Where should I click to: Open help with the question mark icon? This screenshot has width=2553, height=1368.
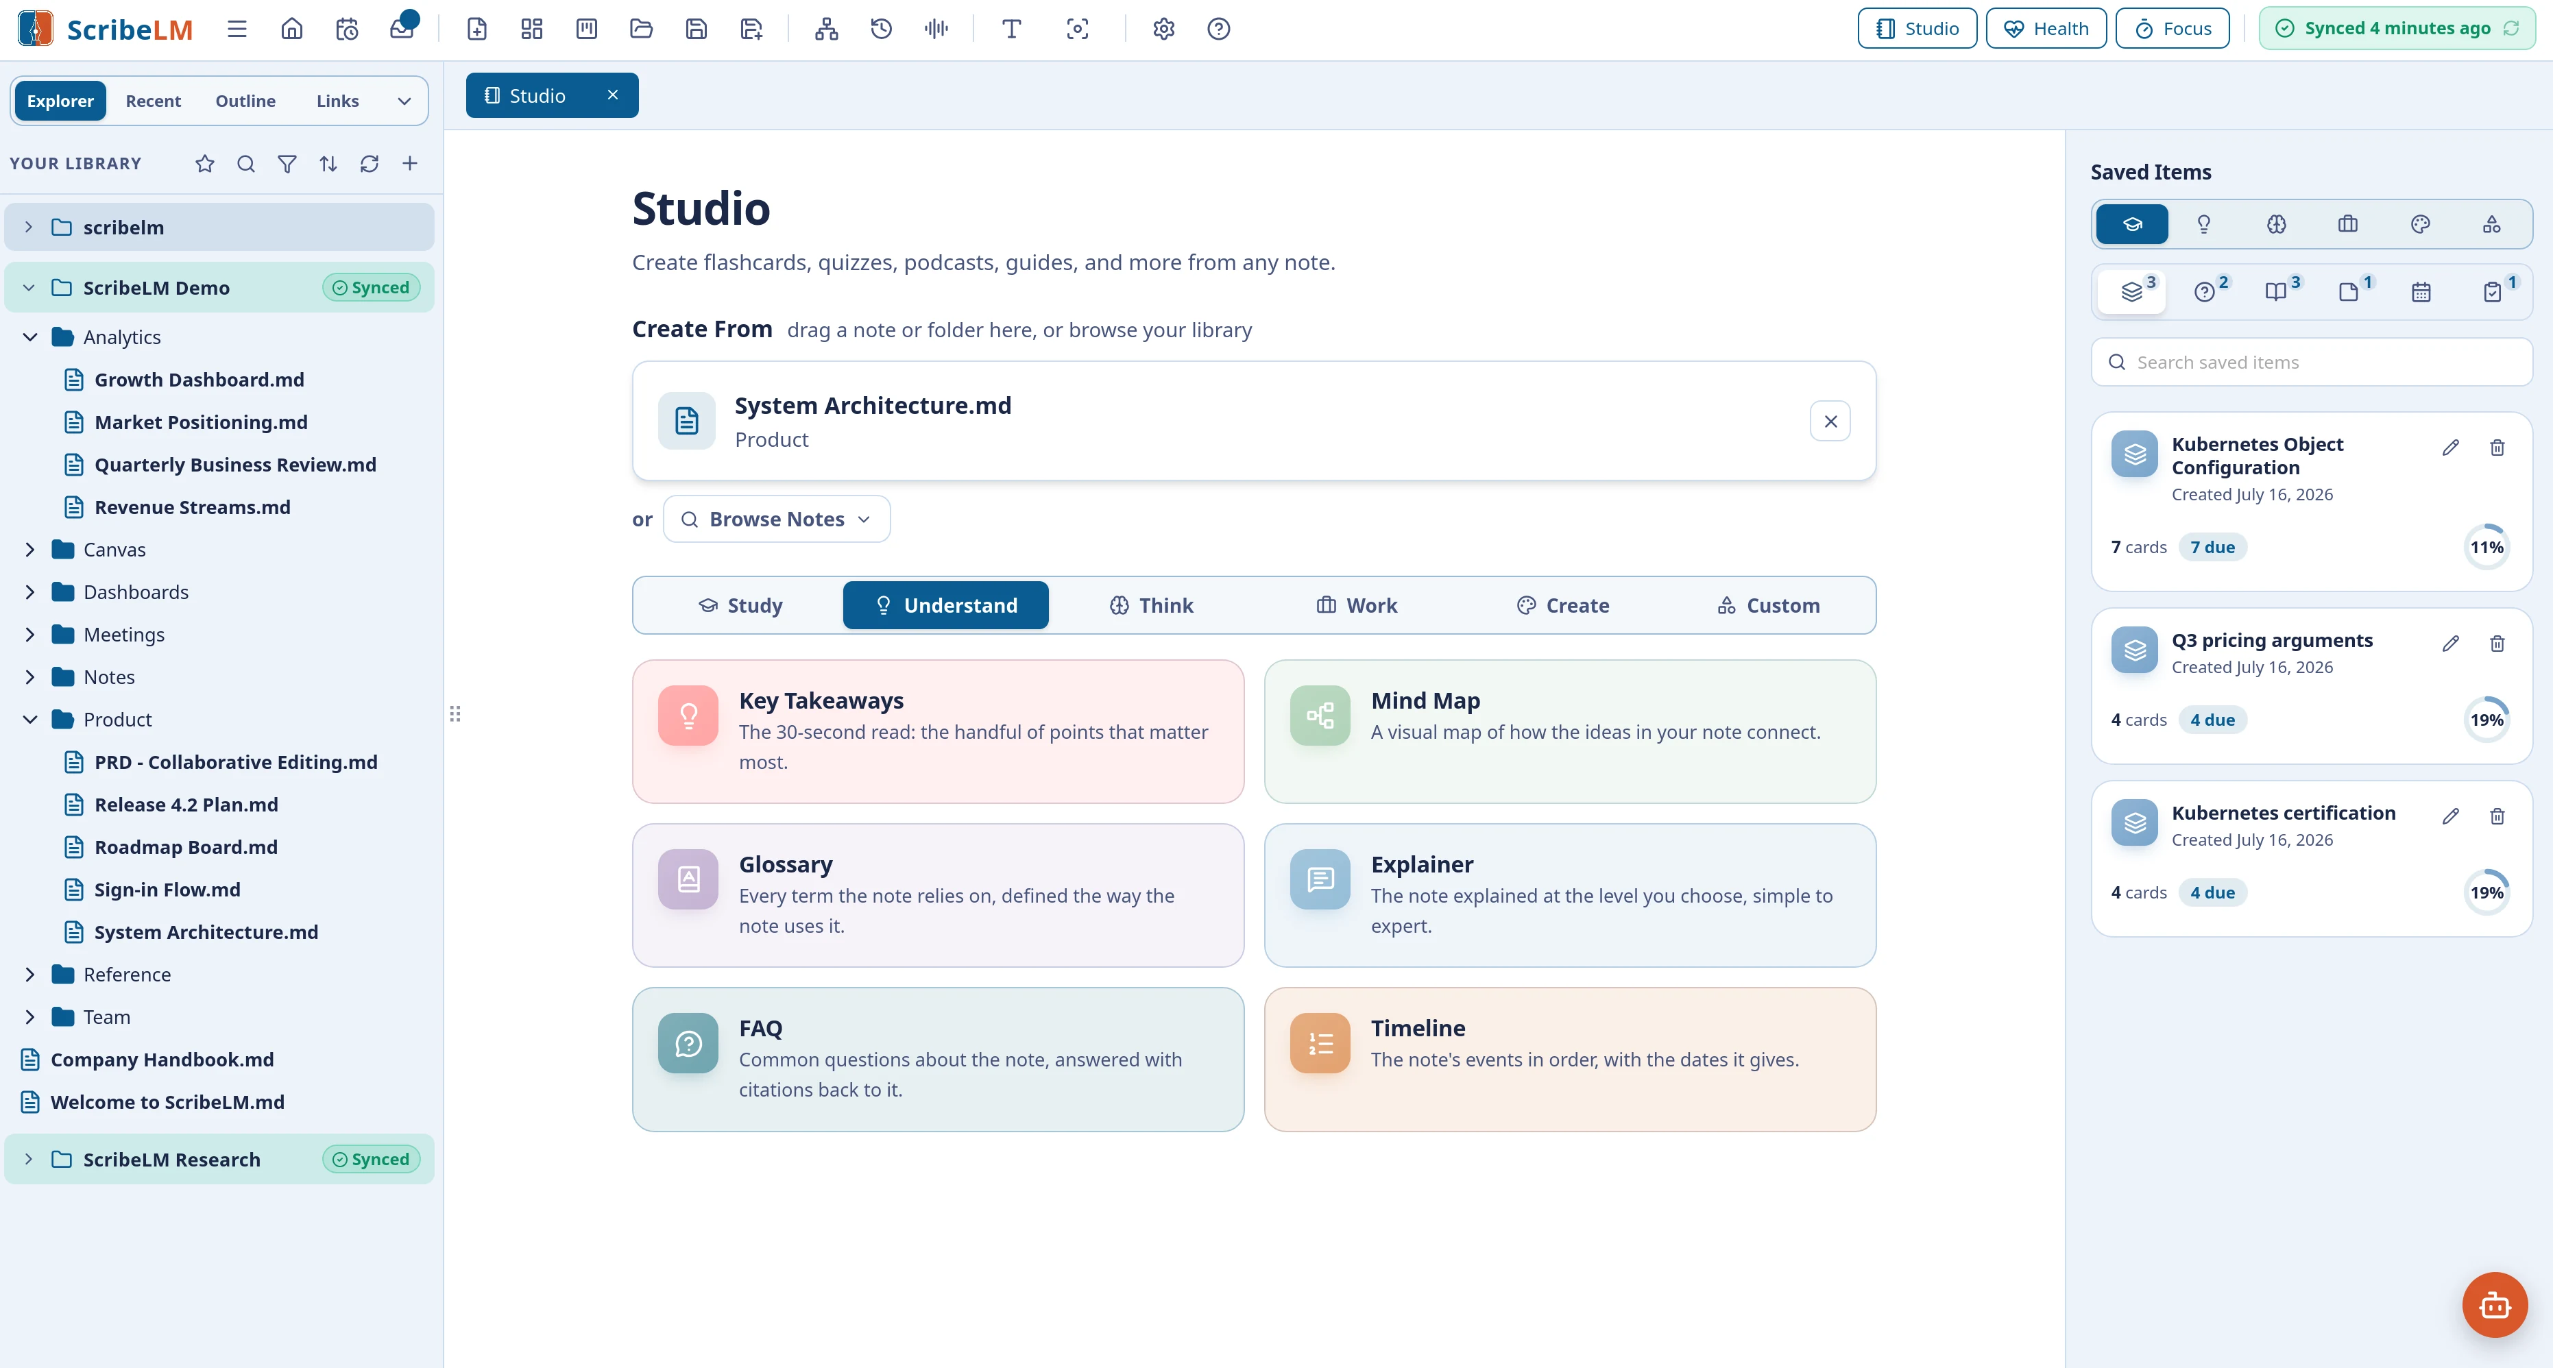click(x=1219, y=29)
